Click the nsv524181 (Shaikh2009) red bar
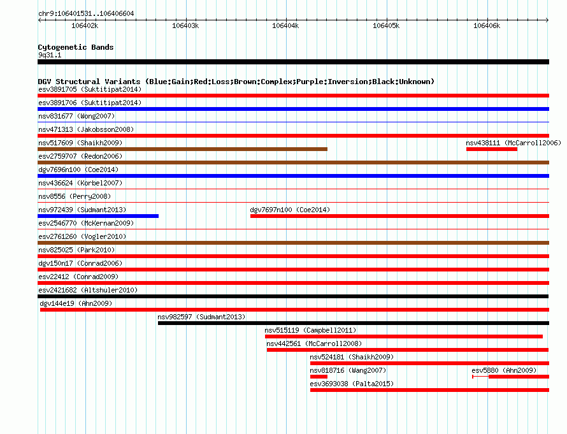Viewport: 567px width, 434px height. pos(429,363)
